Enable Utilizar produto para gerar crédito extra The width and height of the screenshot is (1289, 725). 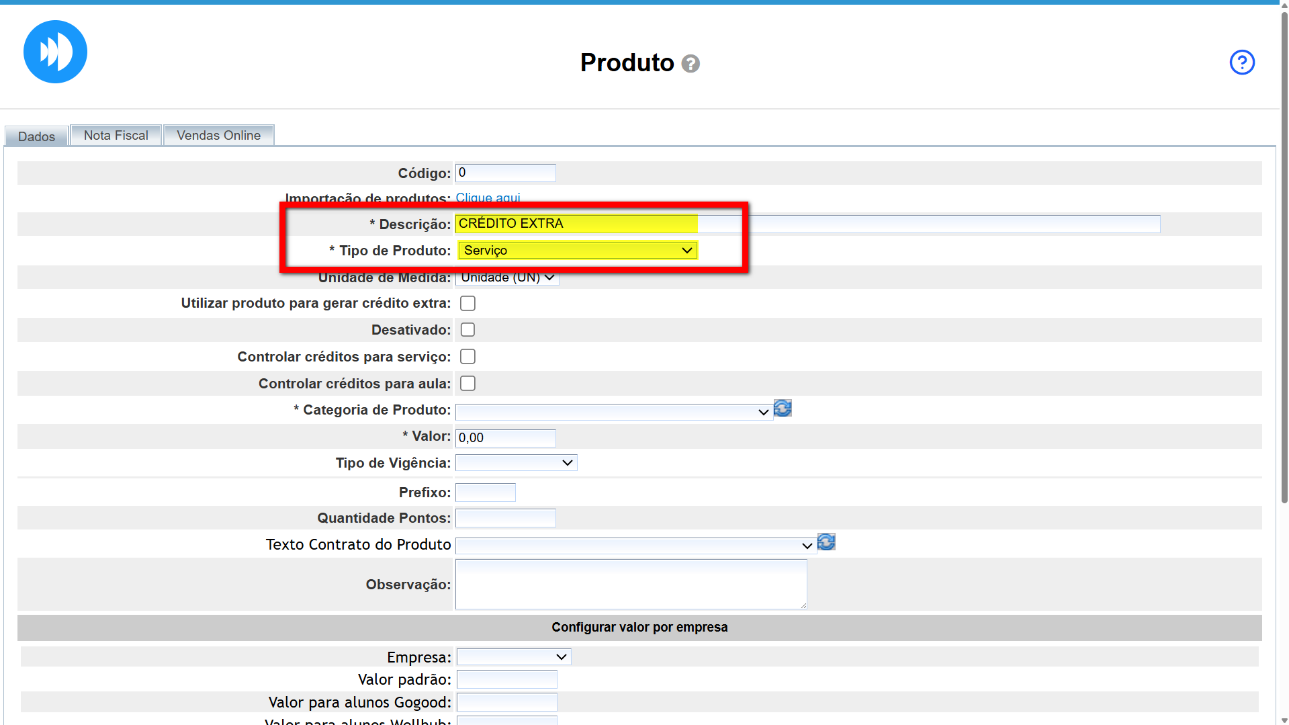(x=468, y=304)
